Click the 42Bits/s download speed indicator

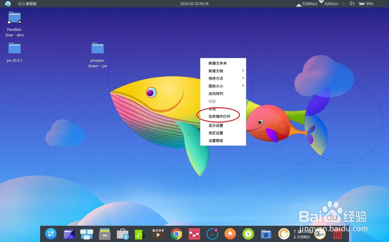coord(328,3)
